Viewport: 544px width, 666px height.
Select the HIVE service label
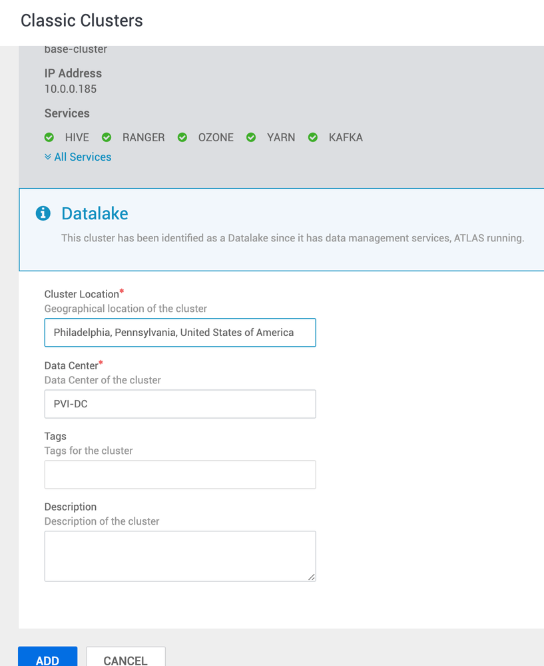(77, 137)
